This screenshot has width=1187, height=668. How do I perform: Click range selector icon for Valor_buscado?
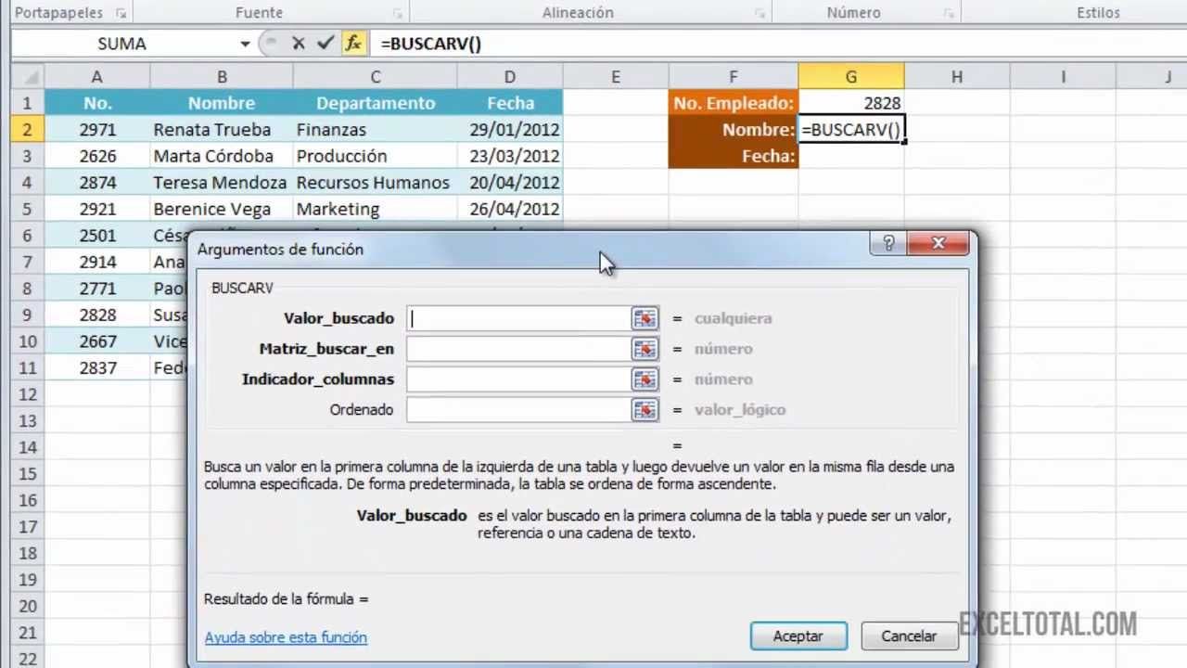(645, 318)
